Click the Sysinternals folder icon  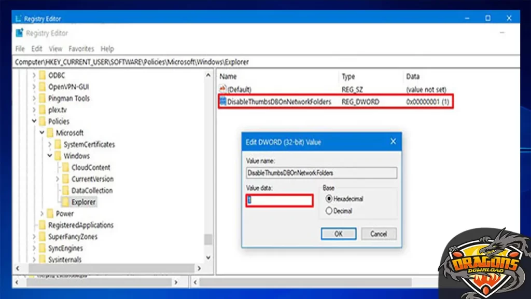[43, 259]
